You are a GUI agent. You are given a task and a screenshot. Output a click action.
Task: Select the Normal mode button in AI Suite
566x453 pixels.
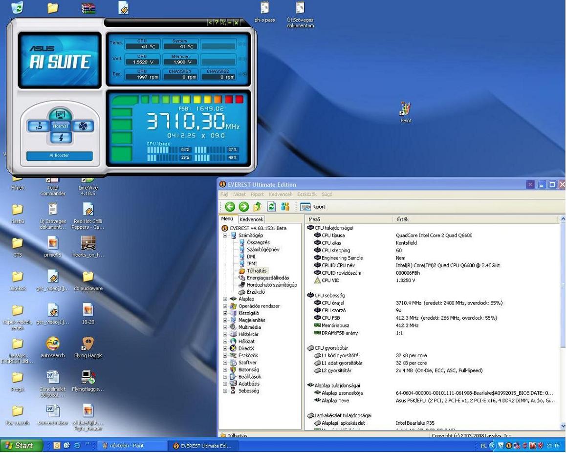click(60, 127)
